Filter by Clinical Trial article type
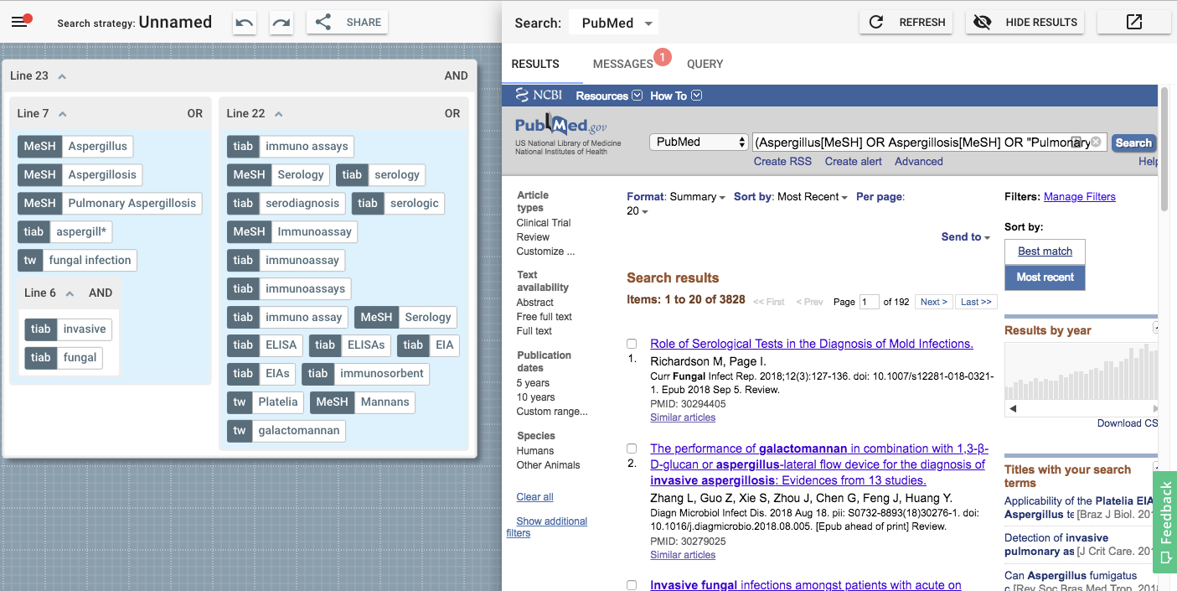Screen dimensions: 1177x591 pyautogui.click(x=544, y=223)
